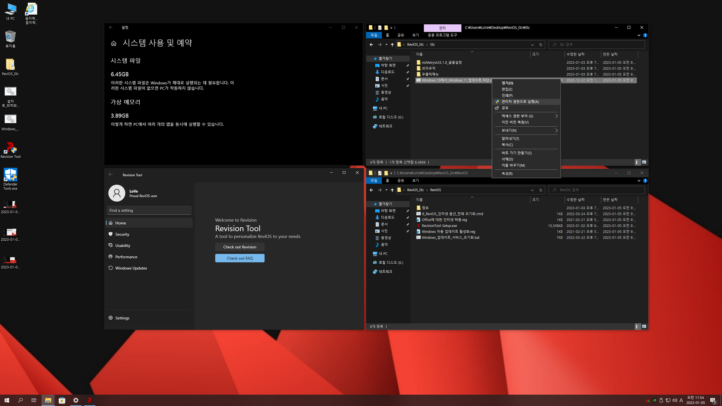Image resolution: width=722 pixels, height=406 pixels.
Task: Open notification center on taskbar
Action: coord(713,400)
